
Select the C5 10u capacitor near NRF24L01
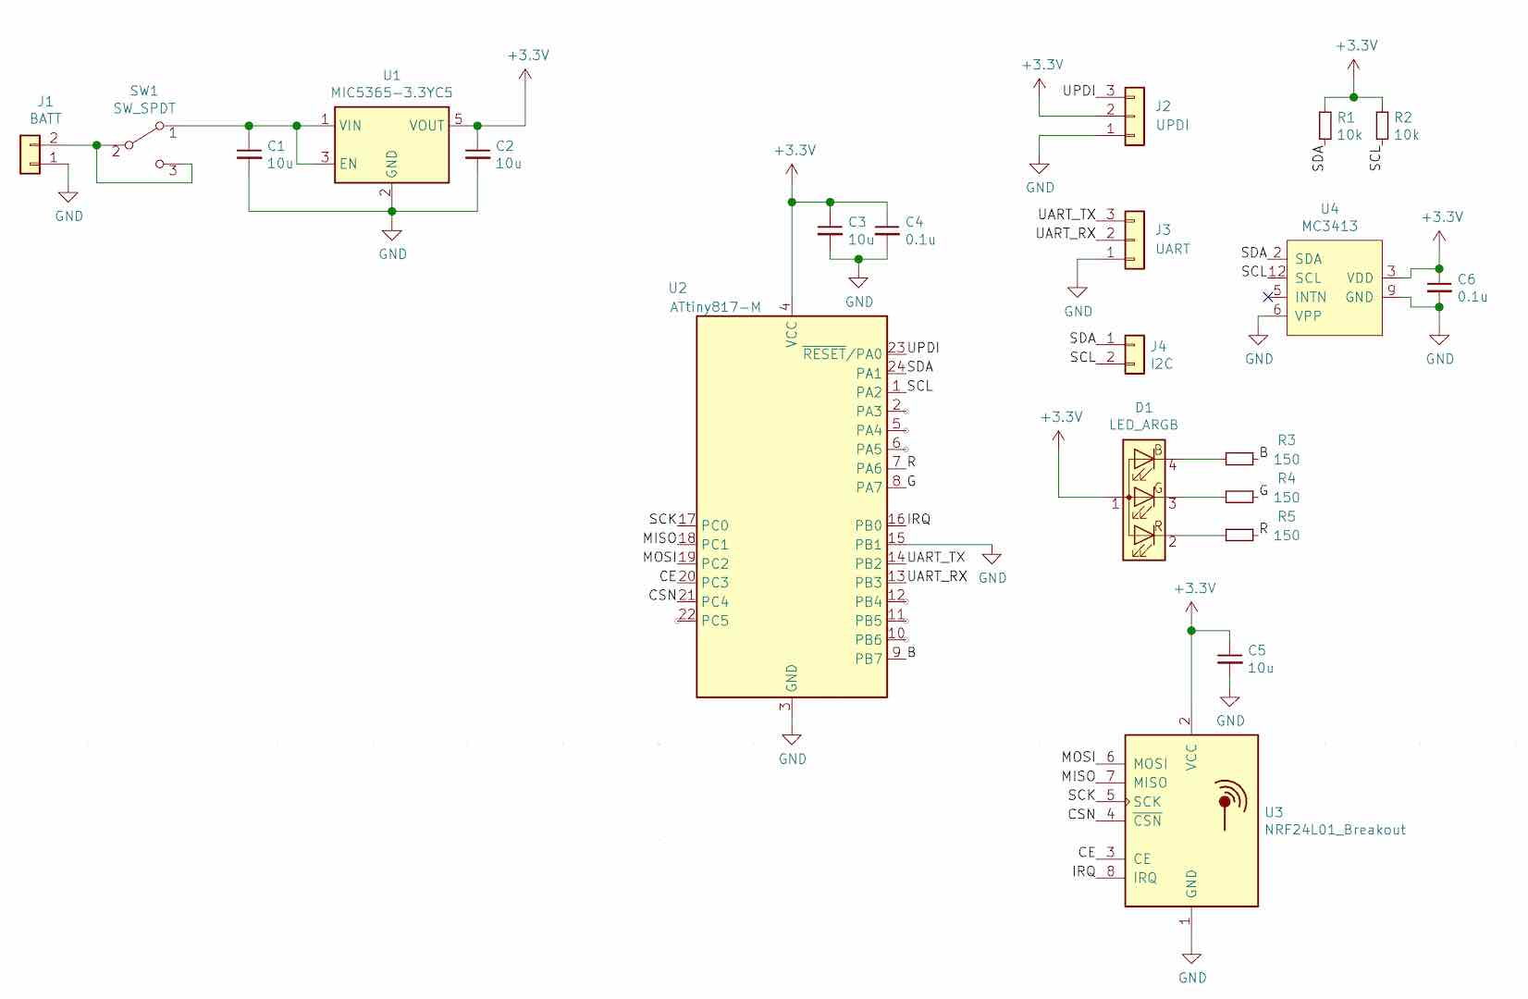(1229, 660)
